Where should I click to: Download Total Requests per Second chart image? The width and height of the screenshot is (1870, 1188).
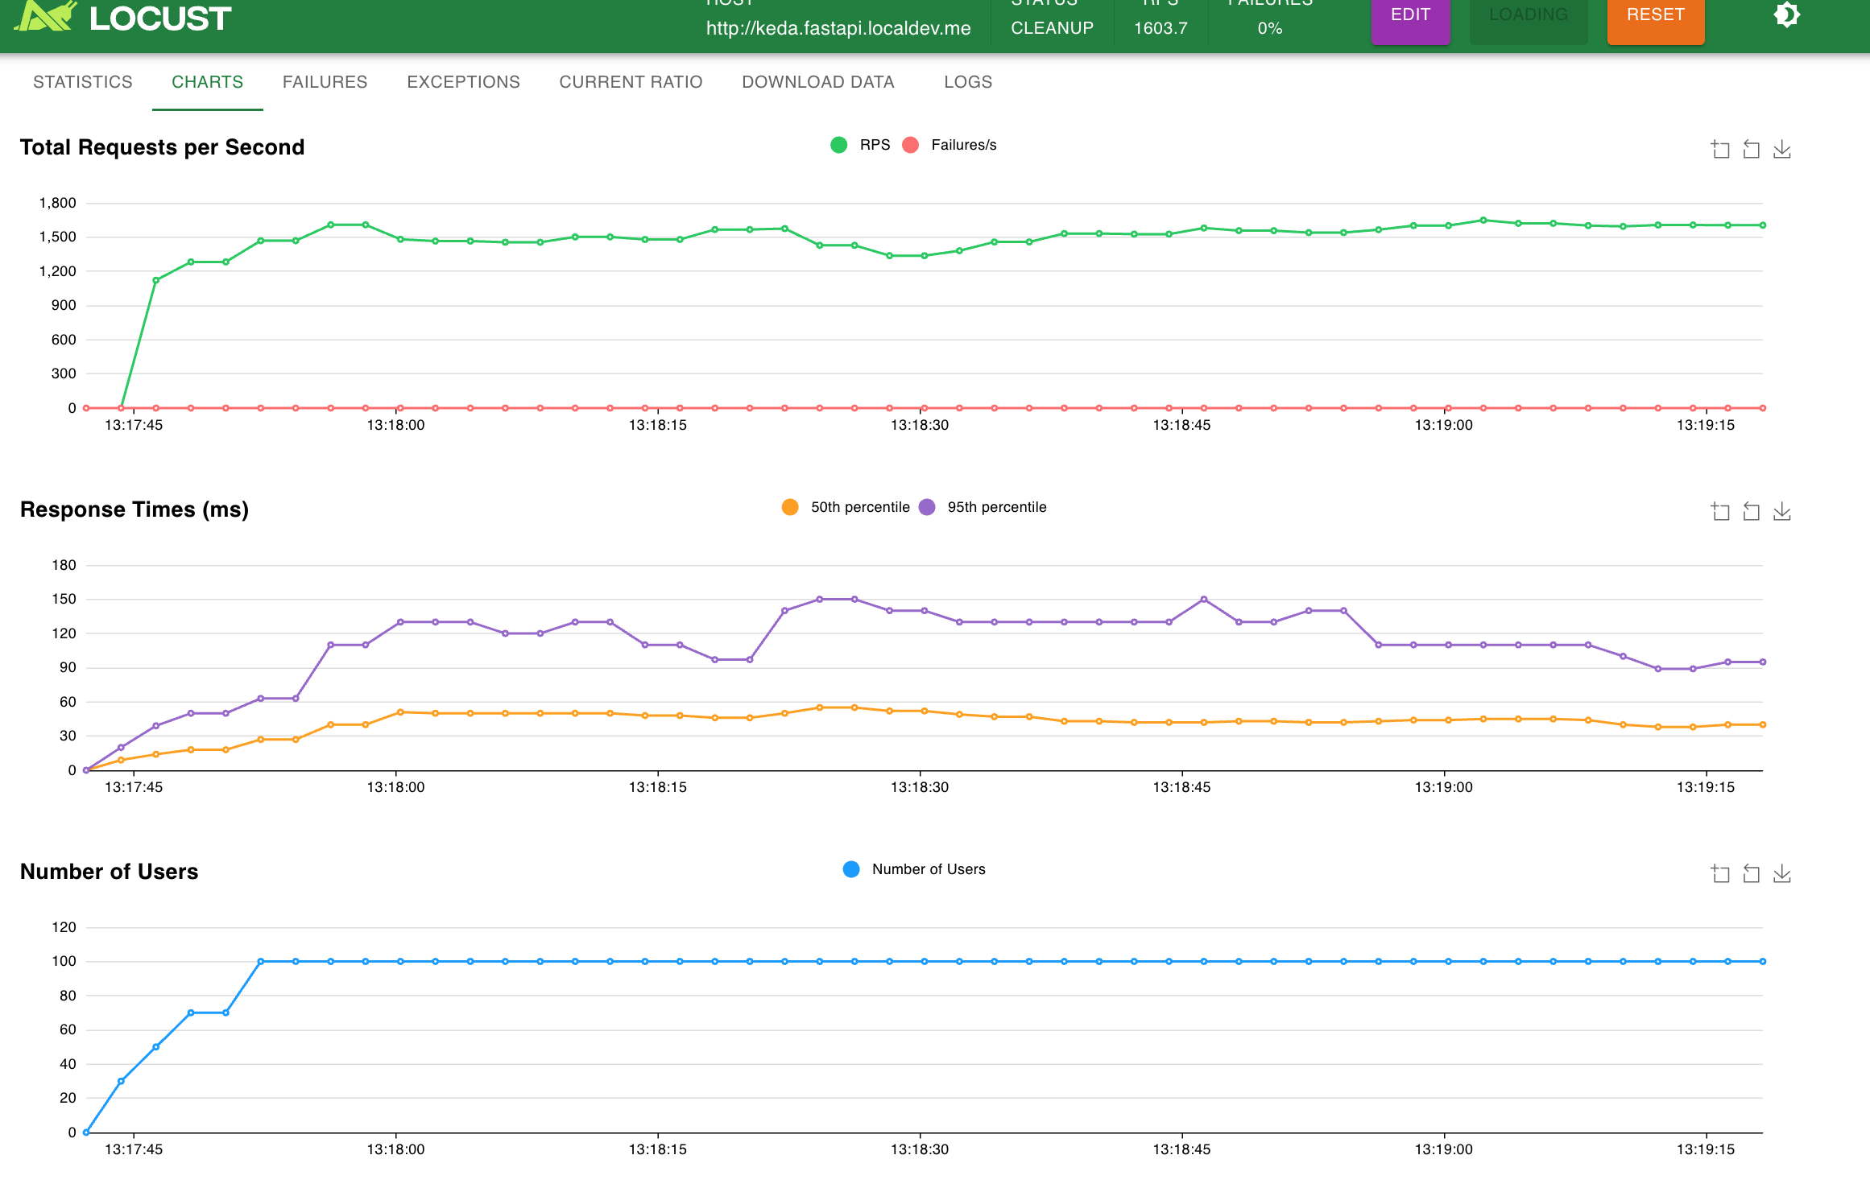(1782, 149)
